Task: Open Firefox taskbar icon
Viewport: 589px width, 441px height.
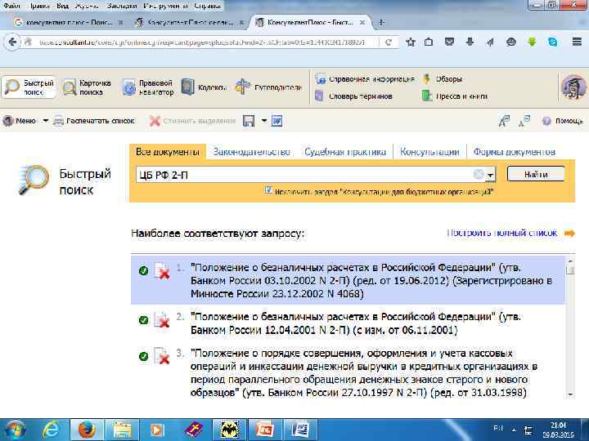Action: 87,430
